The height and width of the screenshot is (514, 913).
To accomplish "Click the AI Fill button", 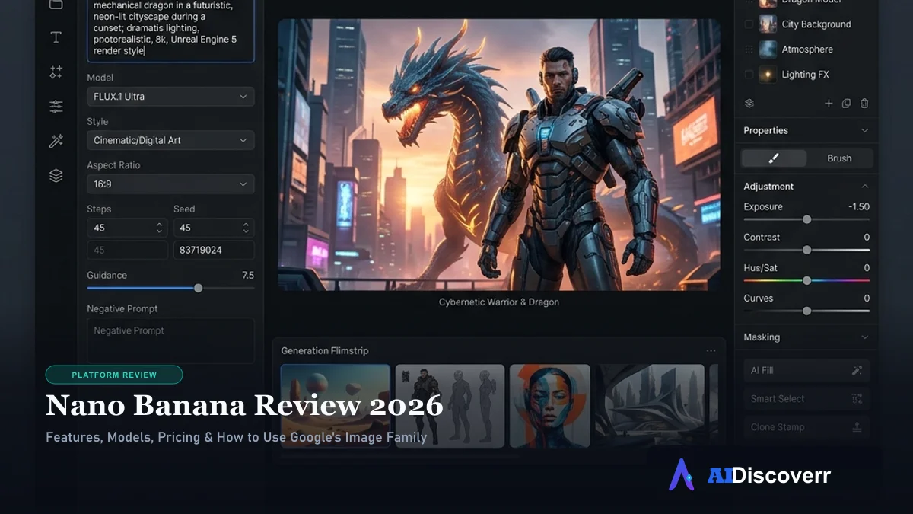I will point(806,370).
